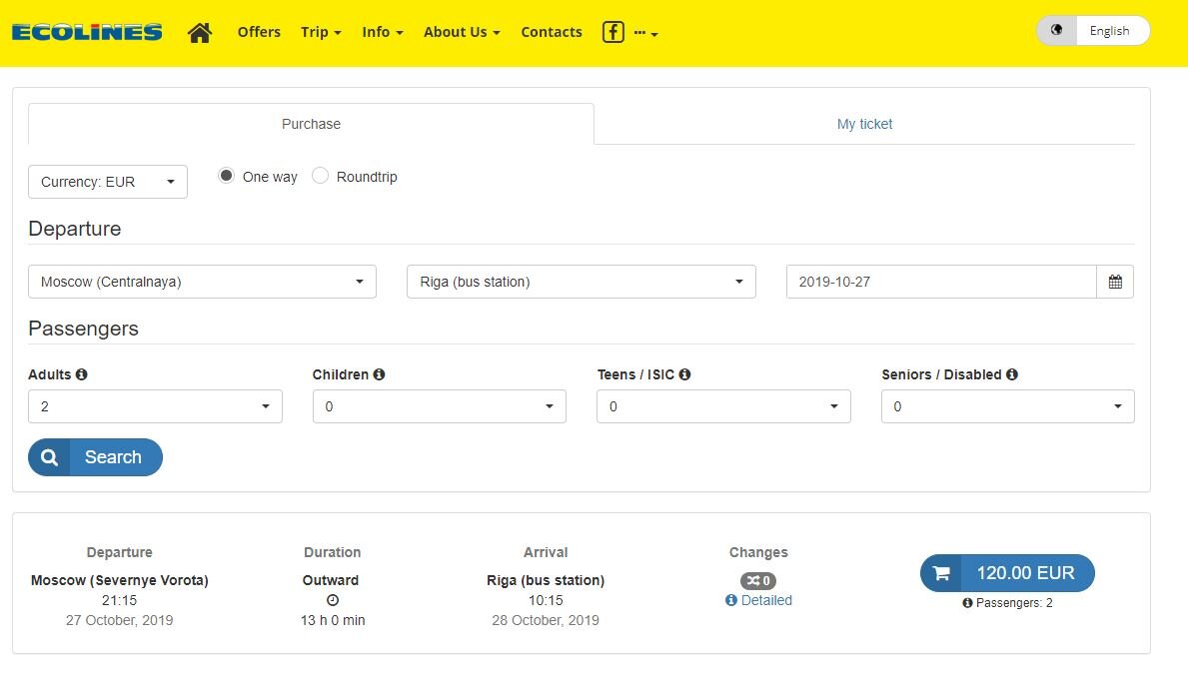Viewport: 1188px width, 679px height.
Task: Click the Passengers: 2 label
Action: [1014, 603]
